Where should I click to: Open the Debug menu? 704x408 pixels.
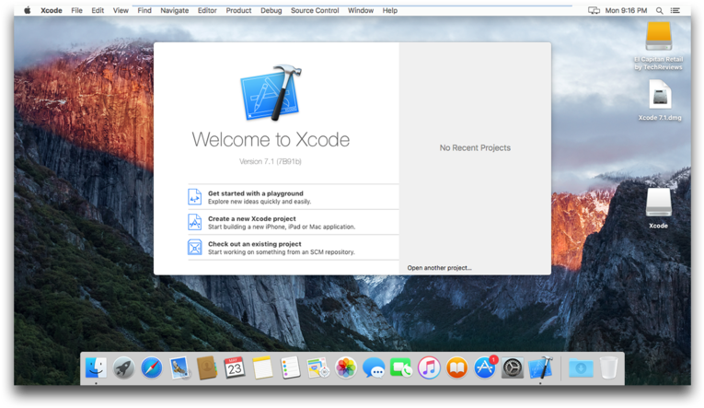[x=271, y=10]
